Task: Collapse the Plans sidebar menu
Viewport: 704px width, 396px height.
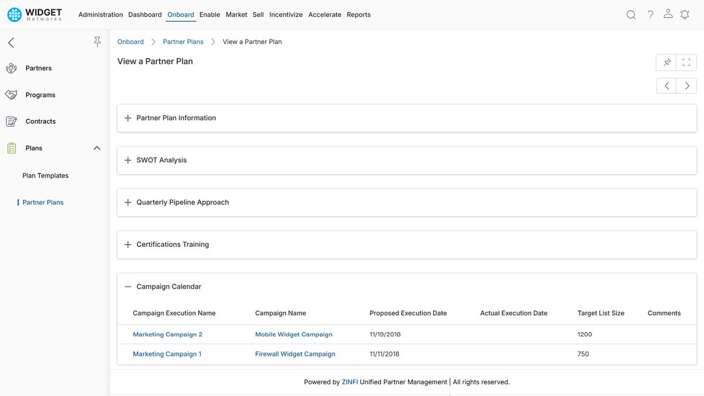Action: click(97, 148)
